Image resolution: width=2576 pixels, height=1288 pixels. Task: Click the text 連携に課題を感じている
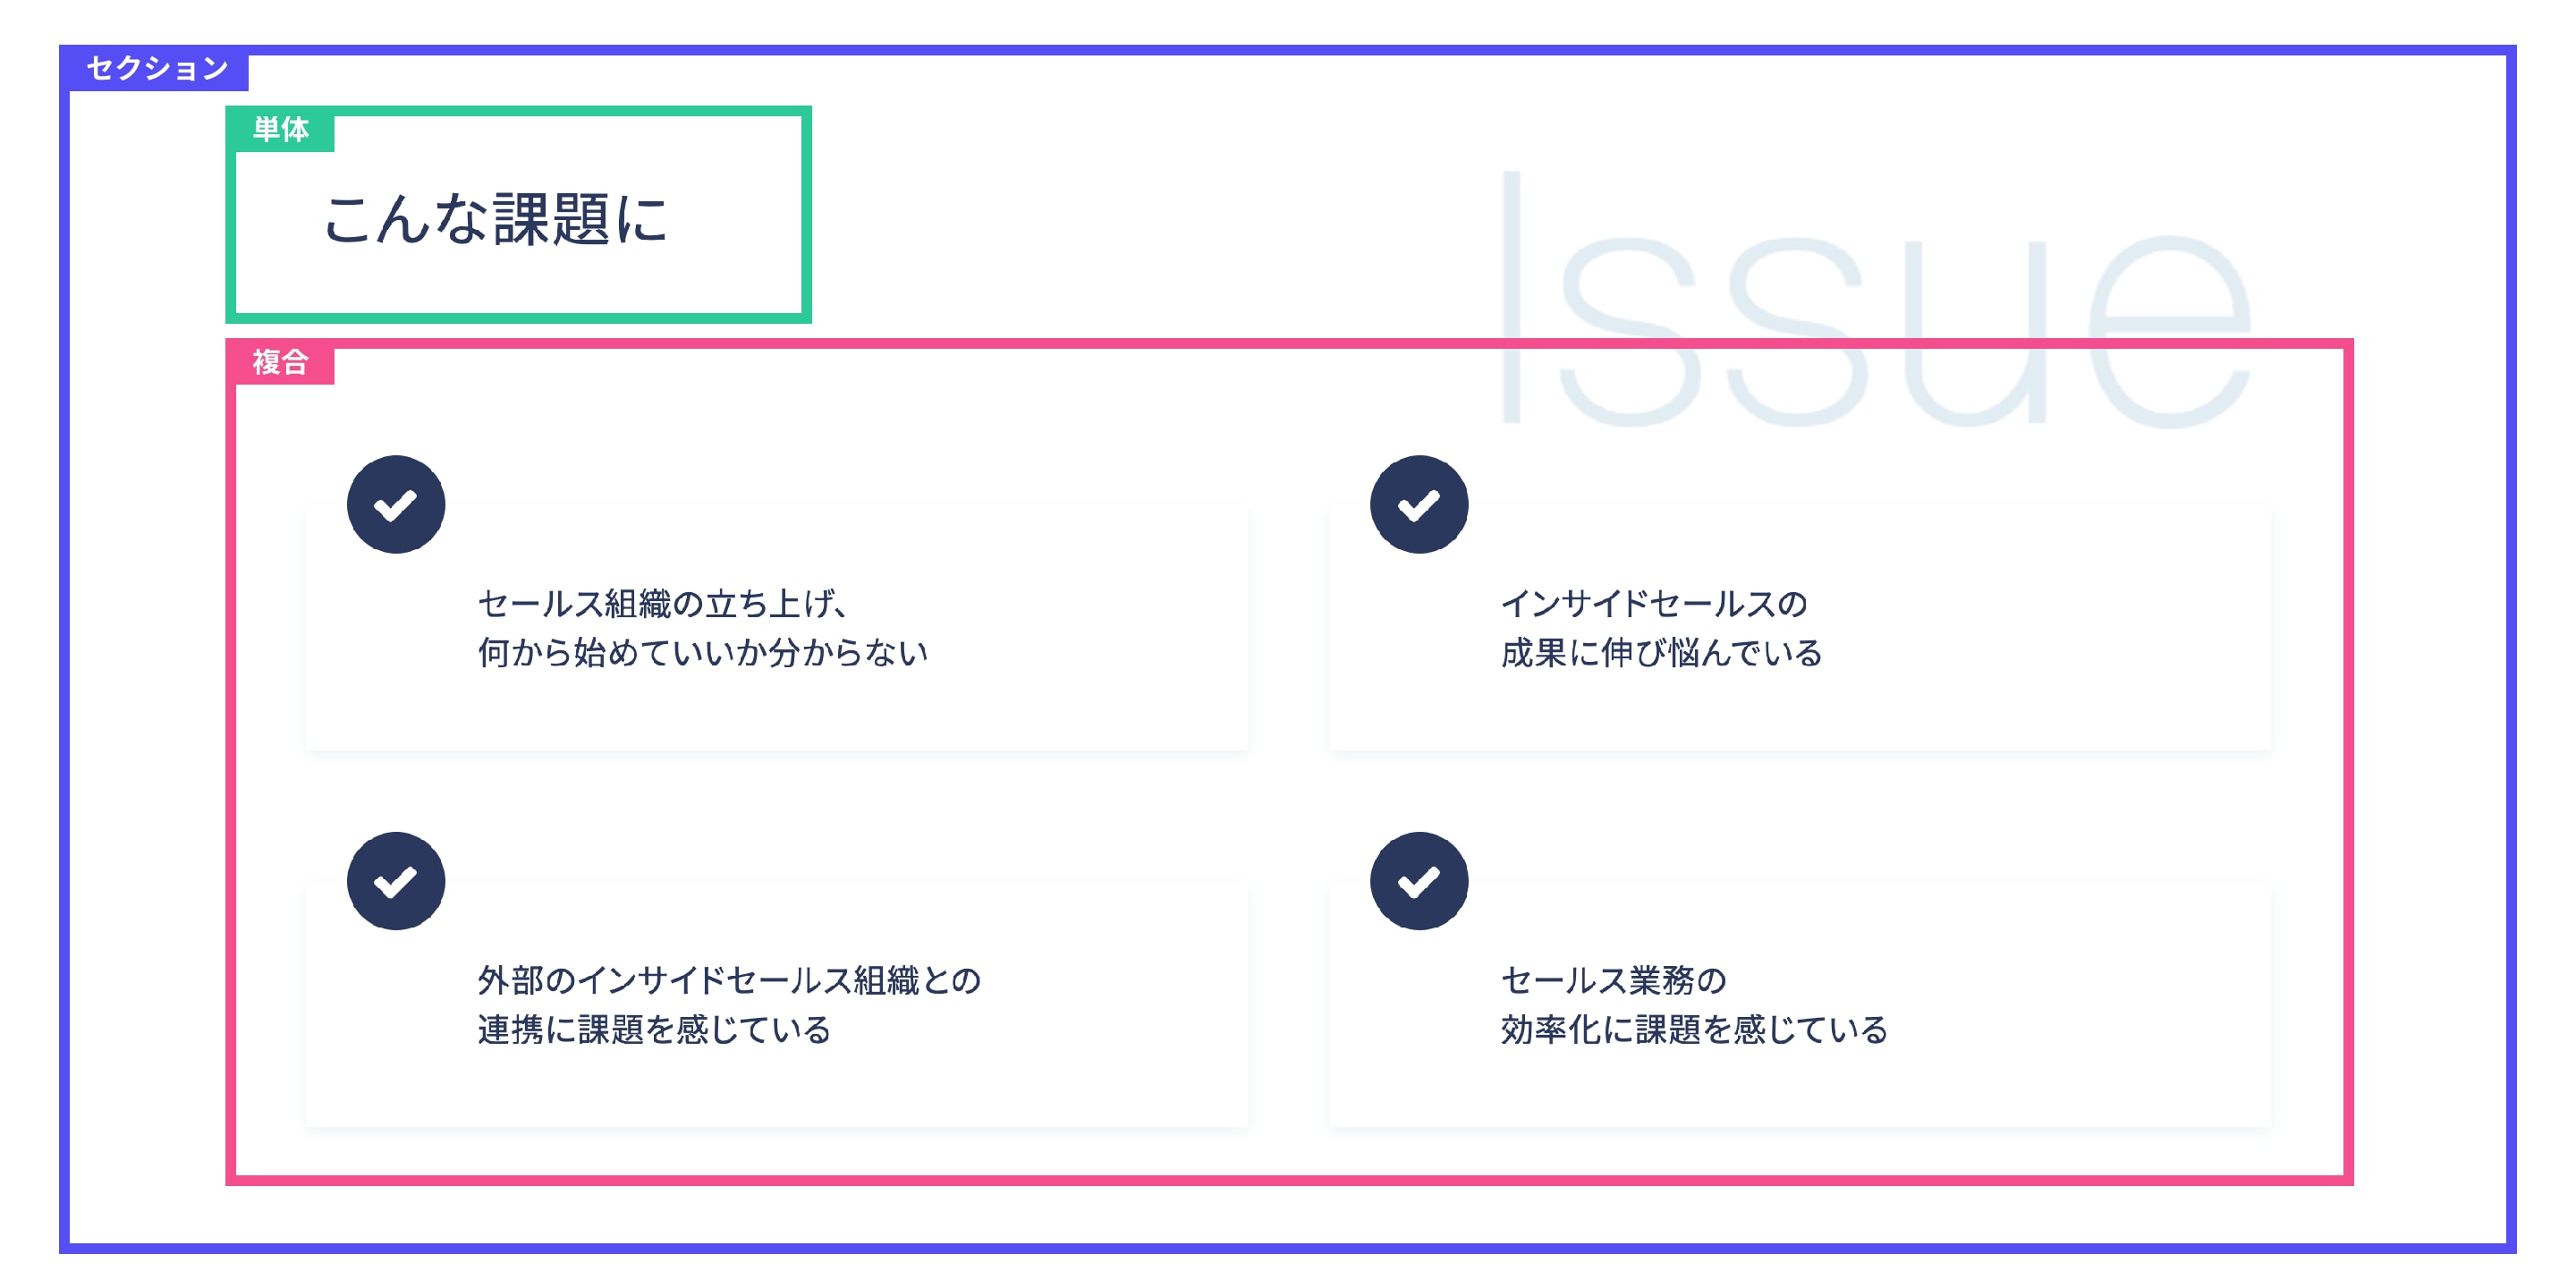654,1029
